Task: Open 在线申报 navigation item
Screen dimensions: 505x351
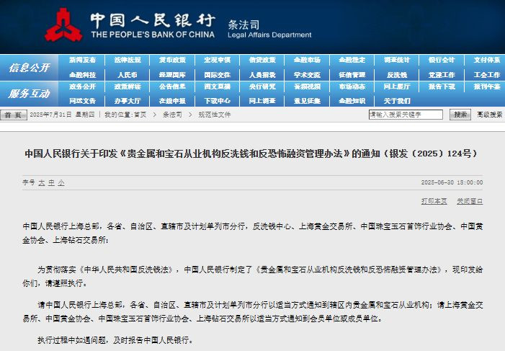Action: point(172,101)
